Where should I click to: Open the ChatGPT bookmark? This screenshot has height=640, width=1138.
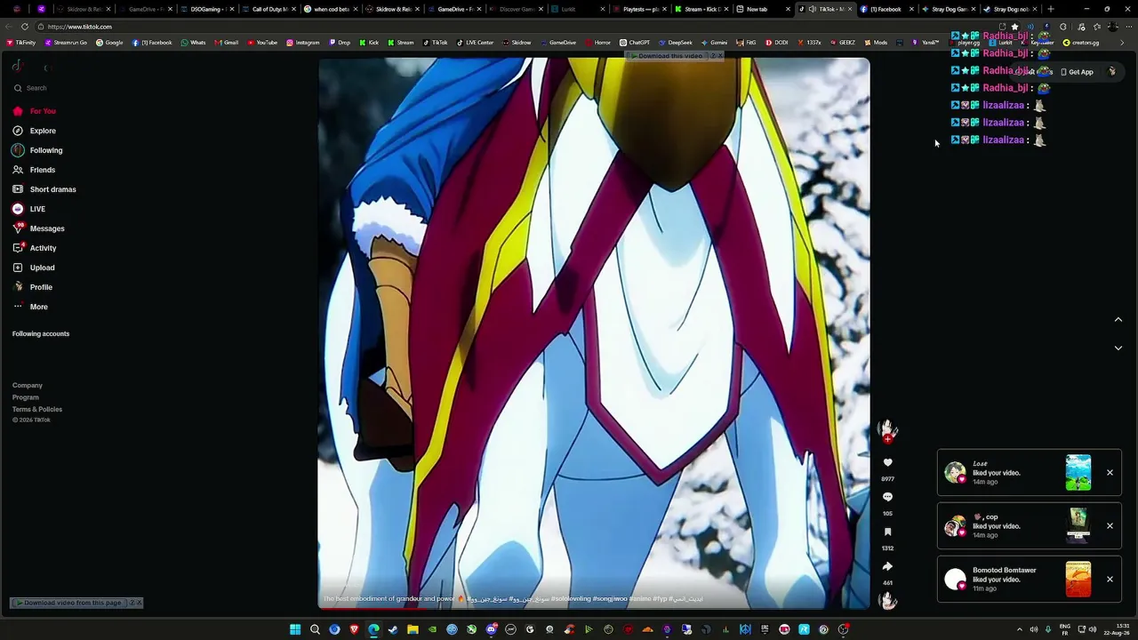point(635,43)
